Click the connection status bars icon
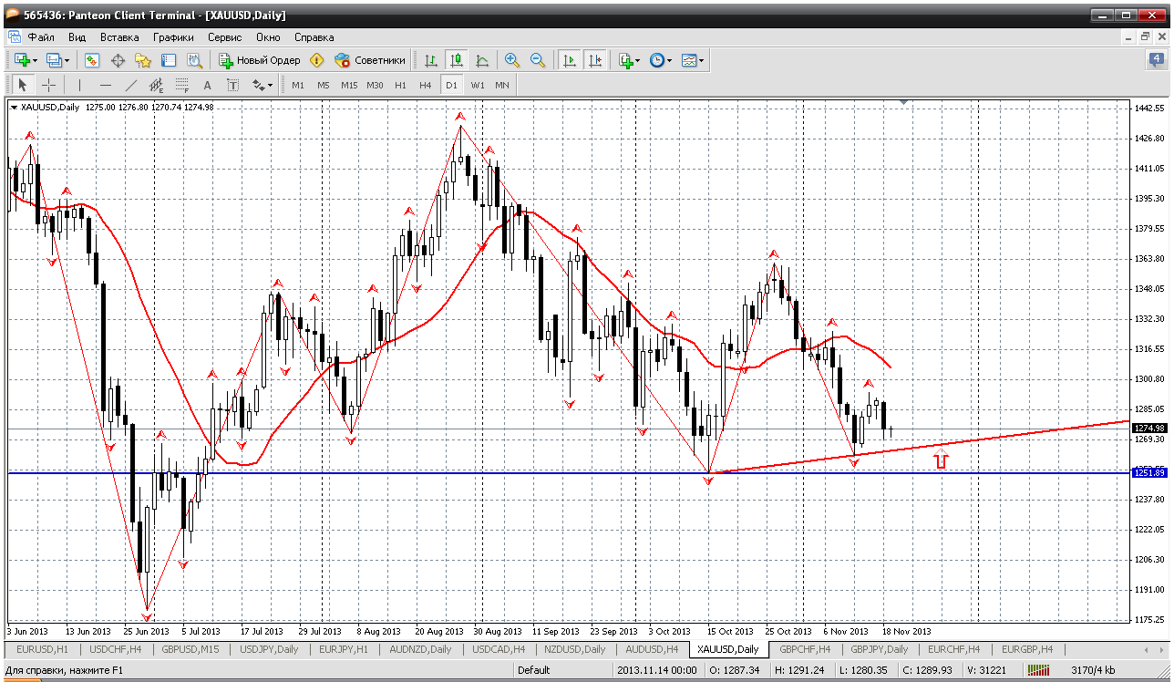The width and height of the screenshot is (1174, 682). point(1038,670)
